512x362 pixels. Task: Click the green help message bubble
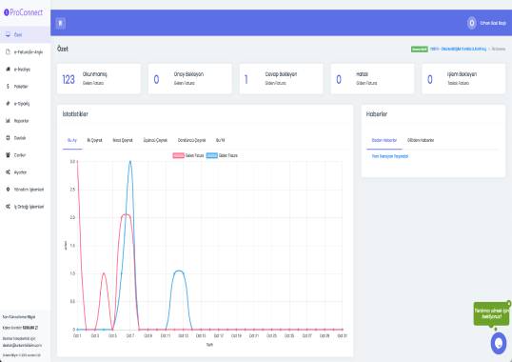[x=491, y=313]
